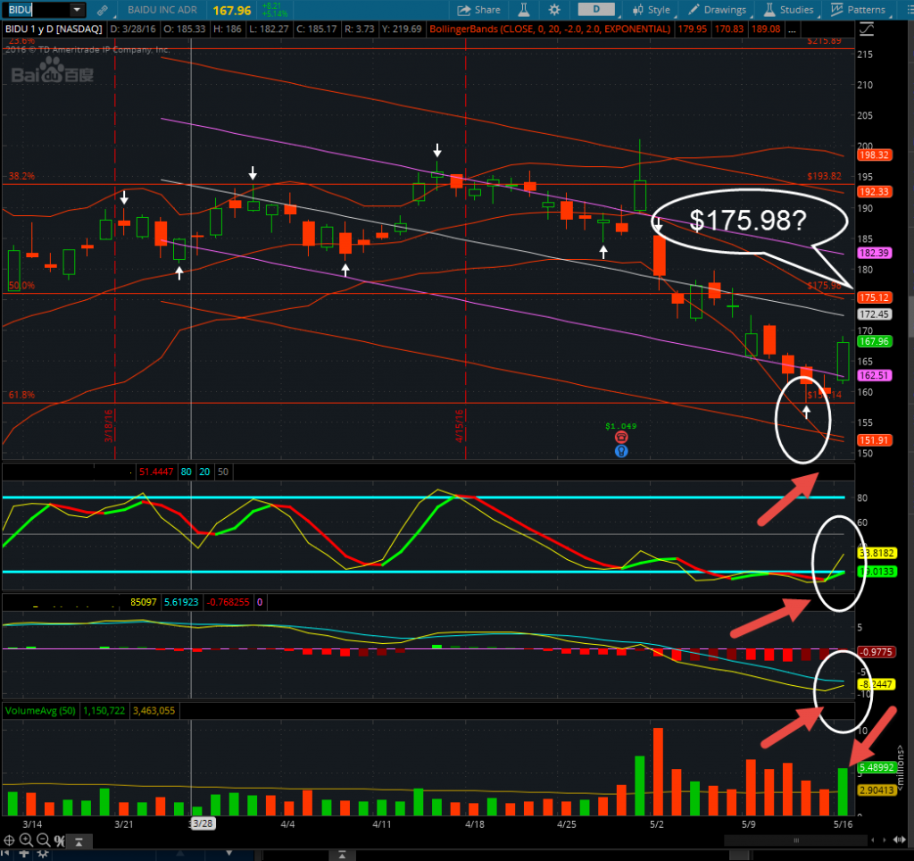Click the VolumeAvg (50) study label
Image resolution: width=914 pixels, height=861 pixels.
coord(40,710)
